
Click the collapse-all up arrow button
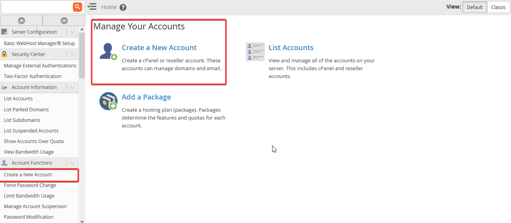[x=22, y=21]
